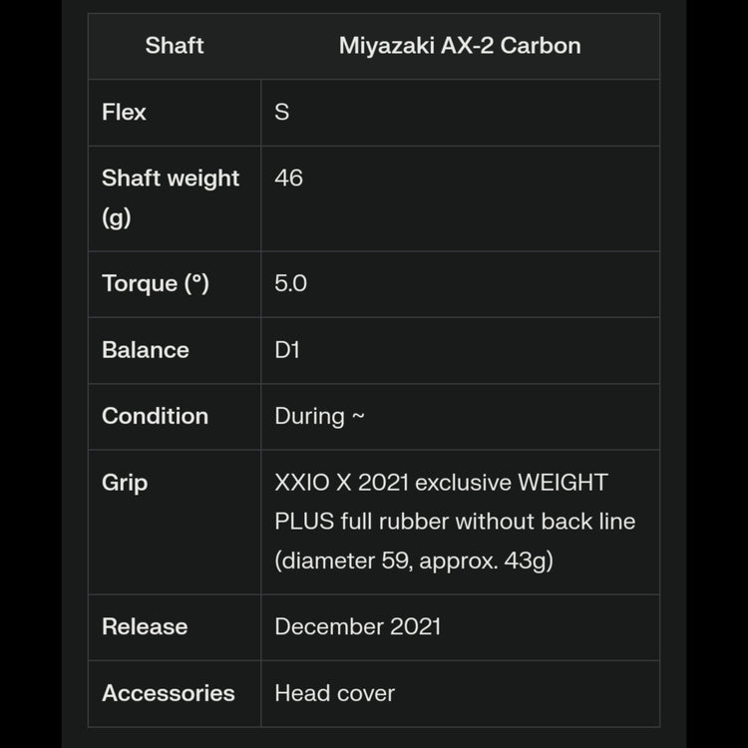
Task: Click the shaft weight value 46
Action: [x=288, y=178]
